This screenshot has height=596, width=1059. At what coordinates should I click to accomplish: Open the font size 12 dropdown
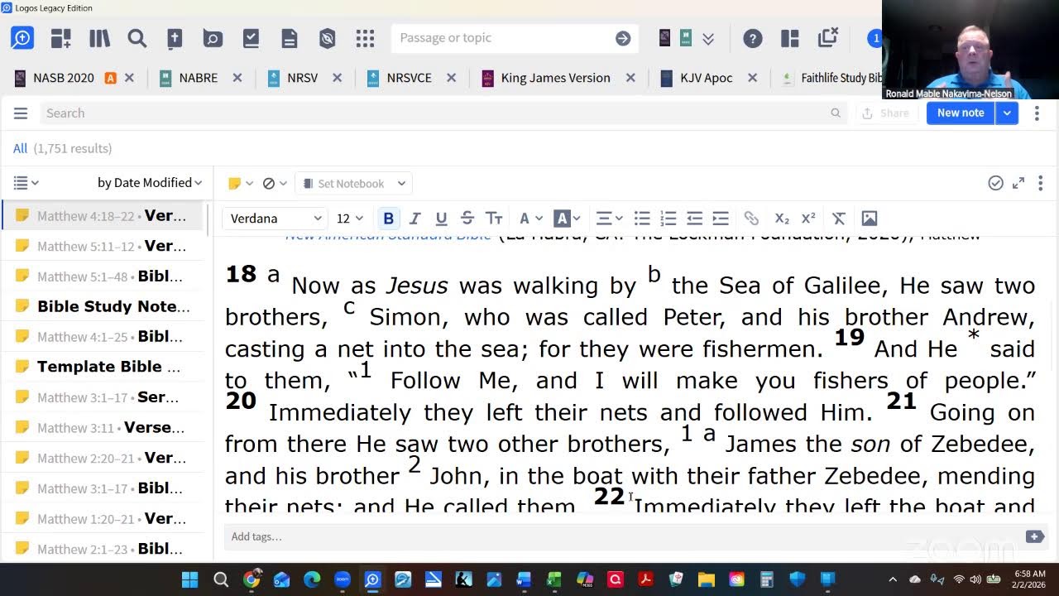click(349, 219)
